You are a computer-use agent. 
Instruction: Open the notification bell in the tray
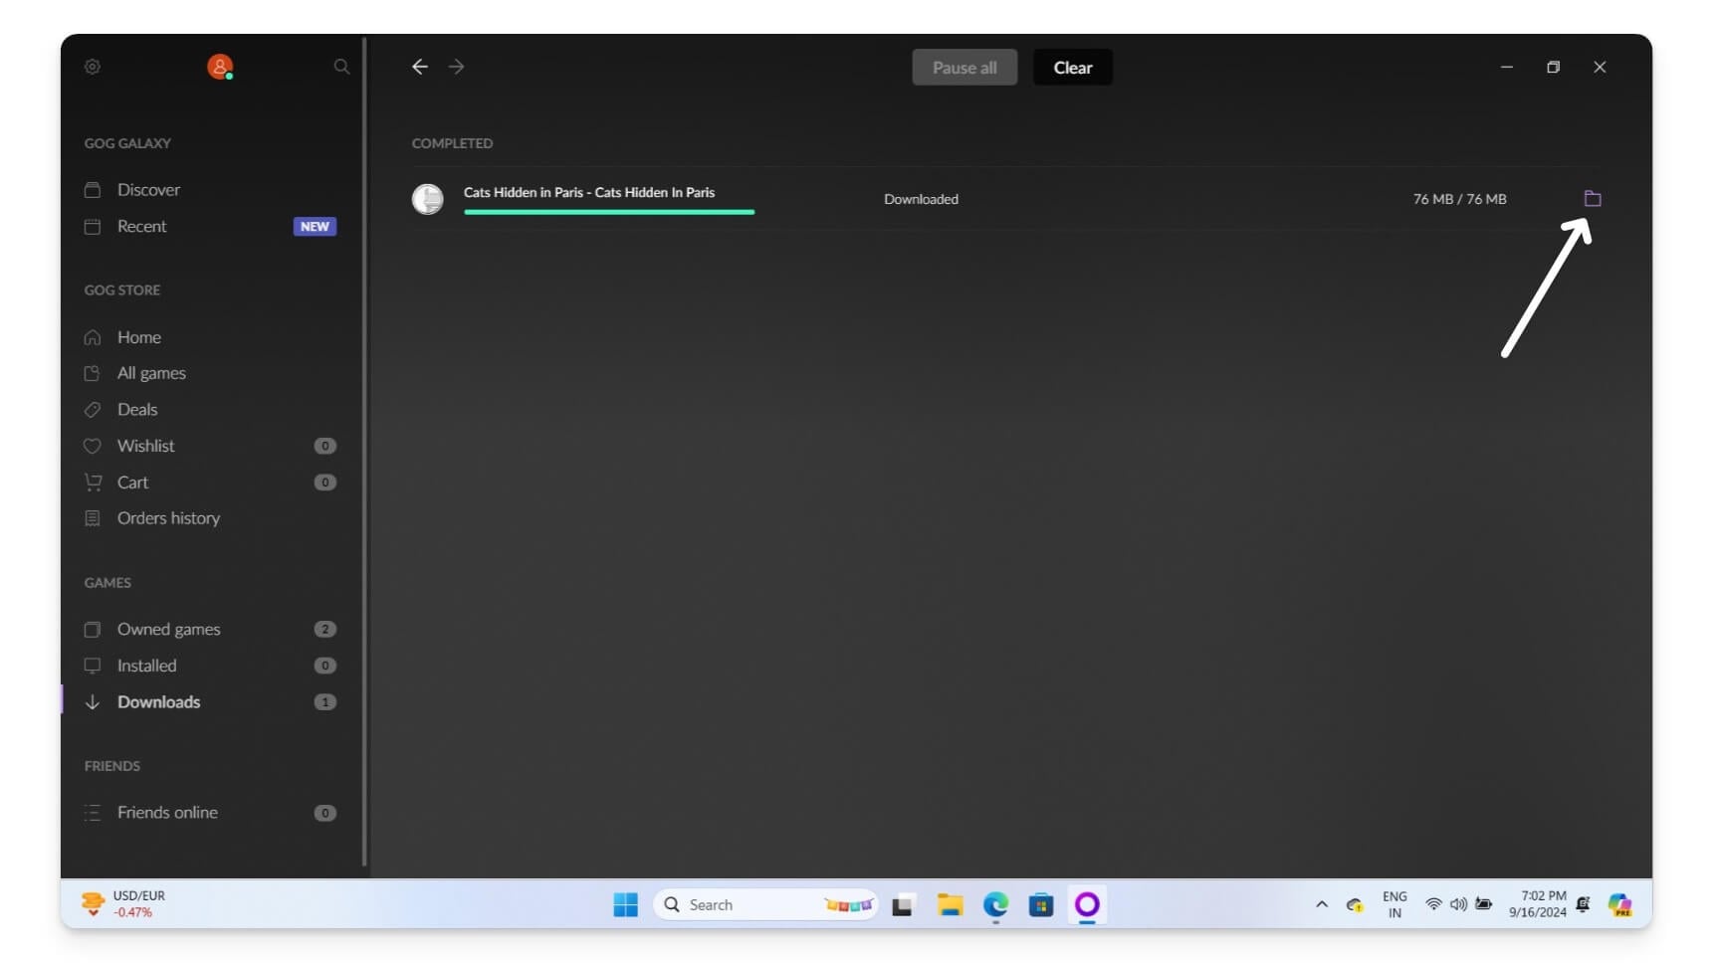[x=1583, y=904]
